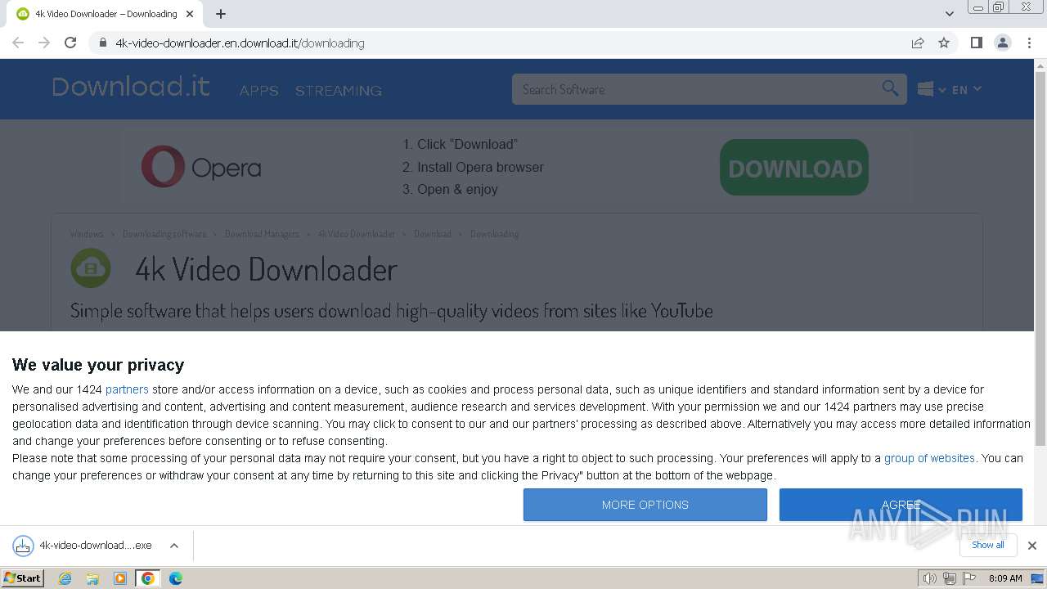This screenshot has height=589, width=1047.
Task: Expand the EN language dropdown
Action: (966, 89)
